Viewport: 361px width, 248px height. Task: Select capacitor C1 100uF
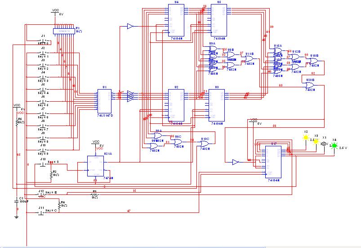(x=16, y=201)
